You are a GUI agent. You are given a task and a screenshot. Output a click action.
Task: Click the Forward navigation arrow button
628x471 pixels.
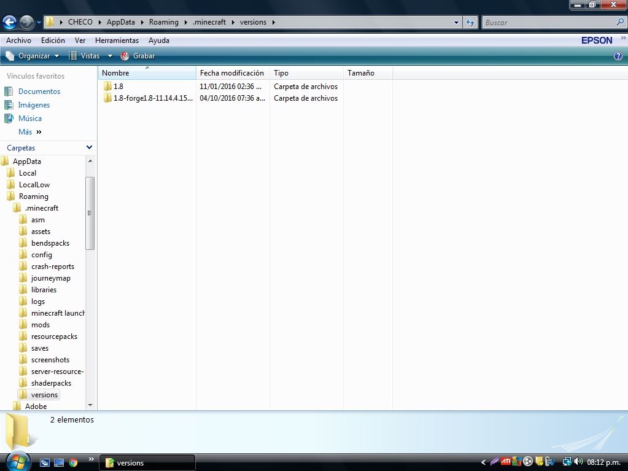[x=26, y=23]
